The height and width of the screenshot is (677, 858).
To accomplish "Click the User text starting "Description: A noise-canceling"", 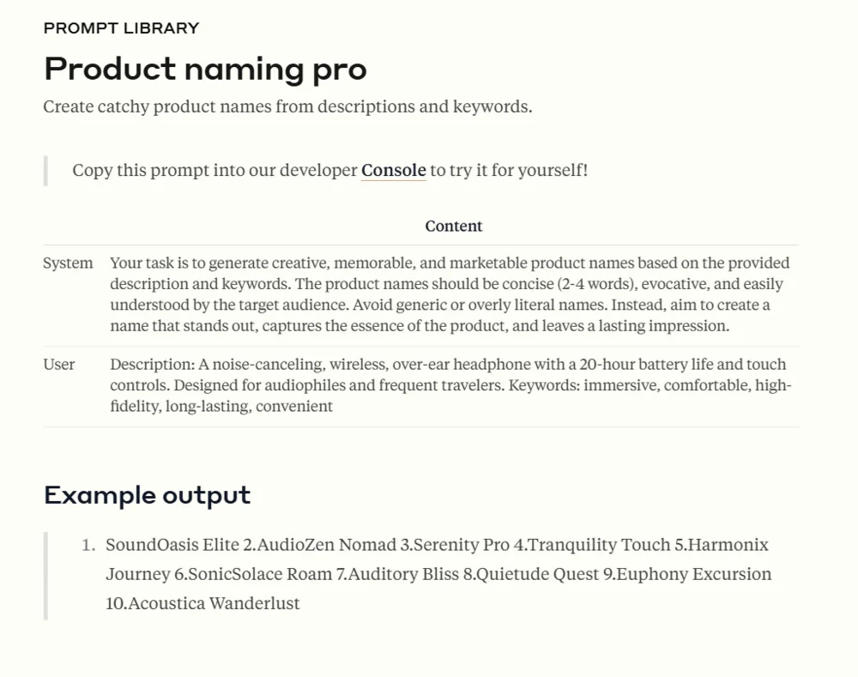I will (450, 385).
